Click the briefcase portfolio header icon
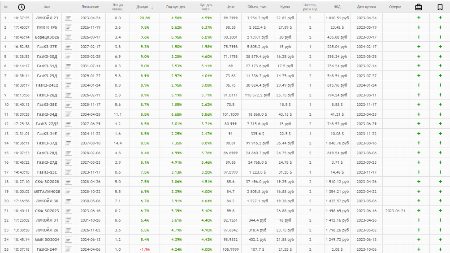This screenshot has width=450, height=253. [x=419, y=7]
